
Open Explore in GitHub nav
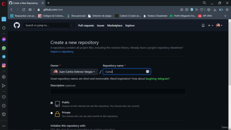[130, 26]
